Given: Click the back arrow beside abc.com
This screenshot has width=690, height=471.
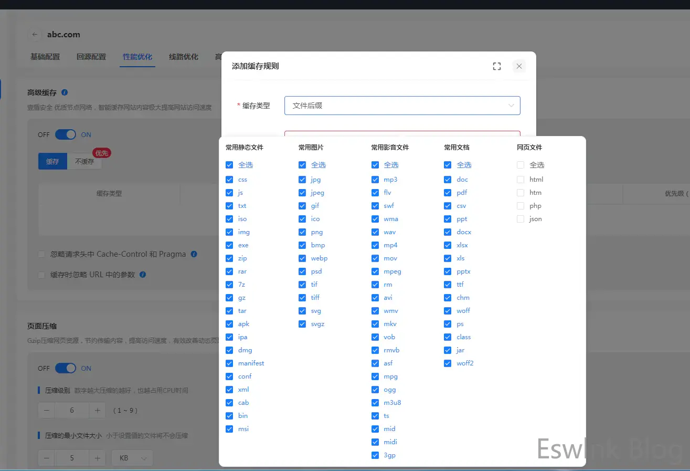Looking at the screenshot, I should [x=35, y=35].
